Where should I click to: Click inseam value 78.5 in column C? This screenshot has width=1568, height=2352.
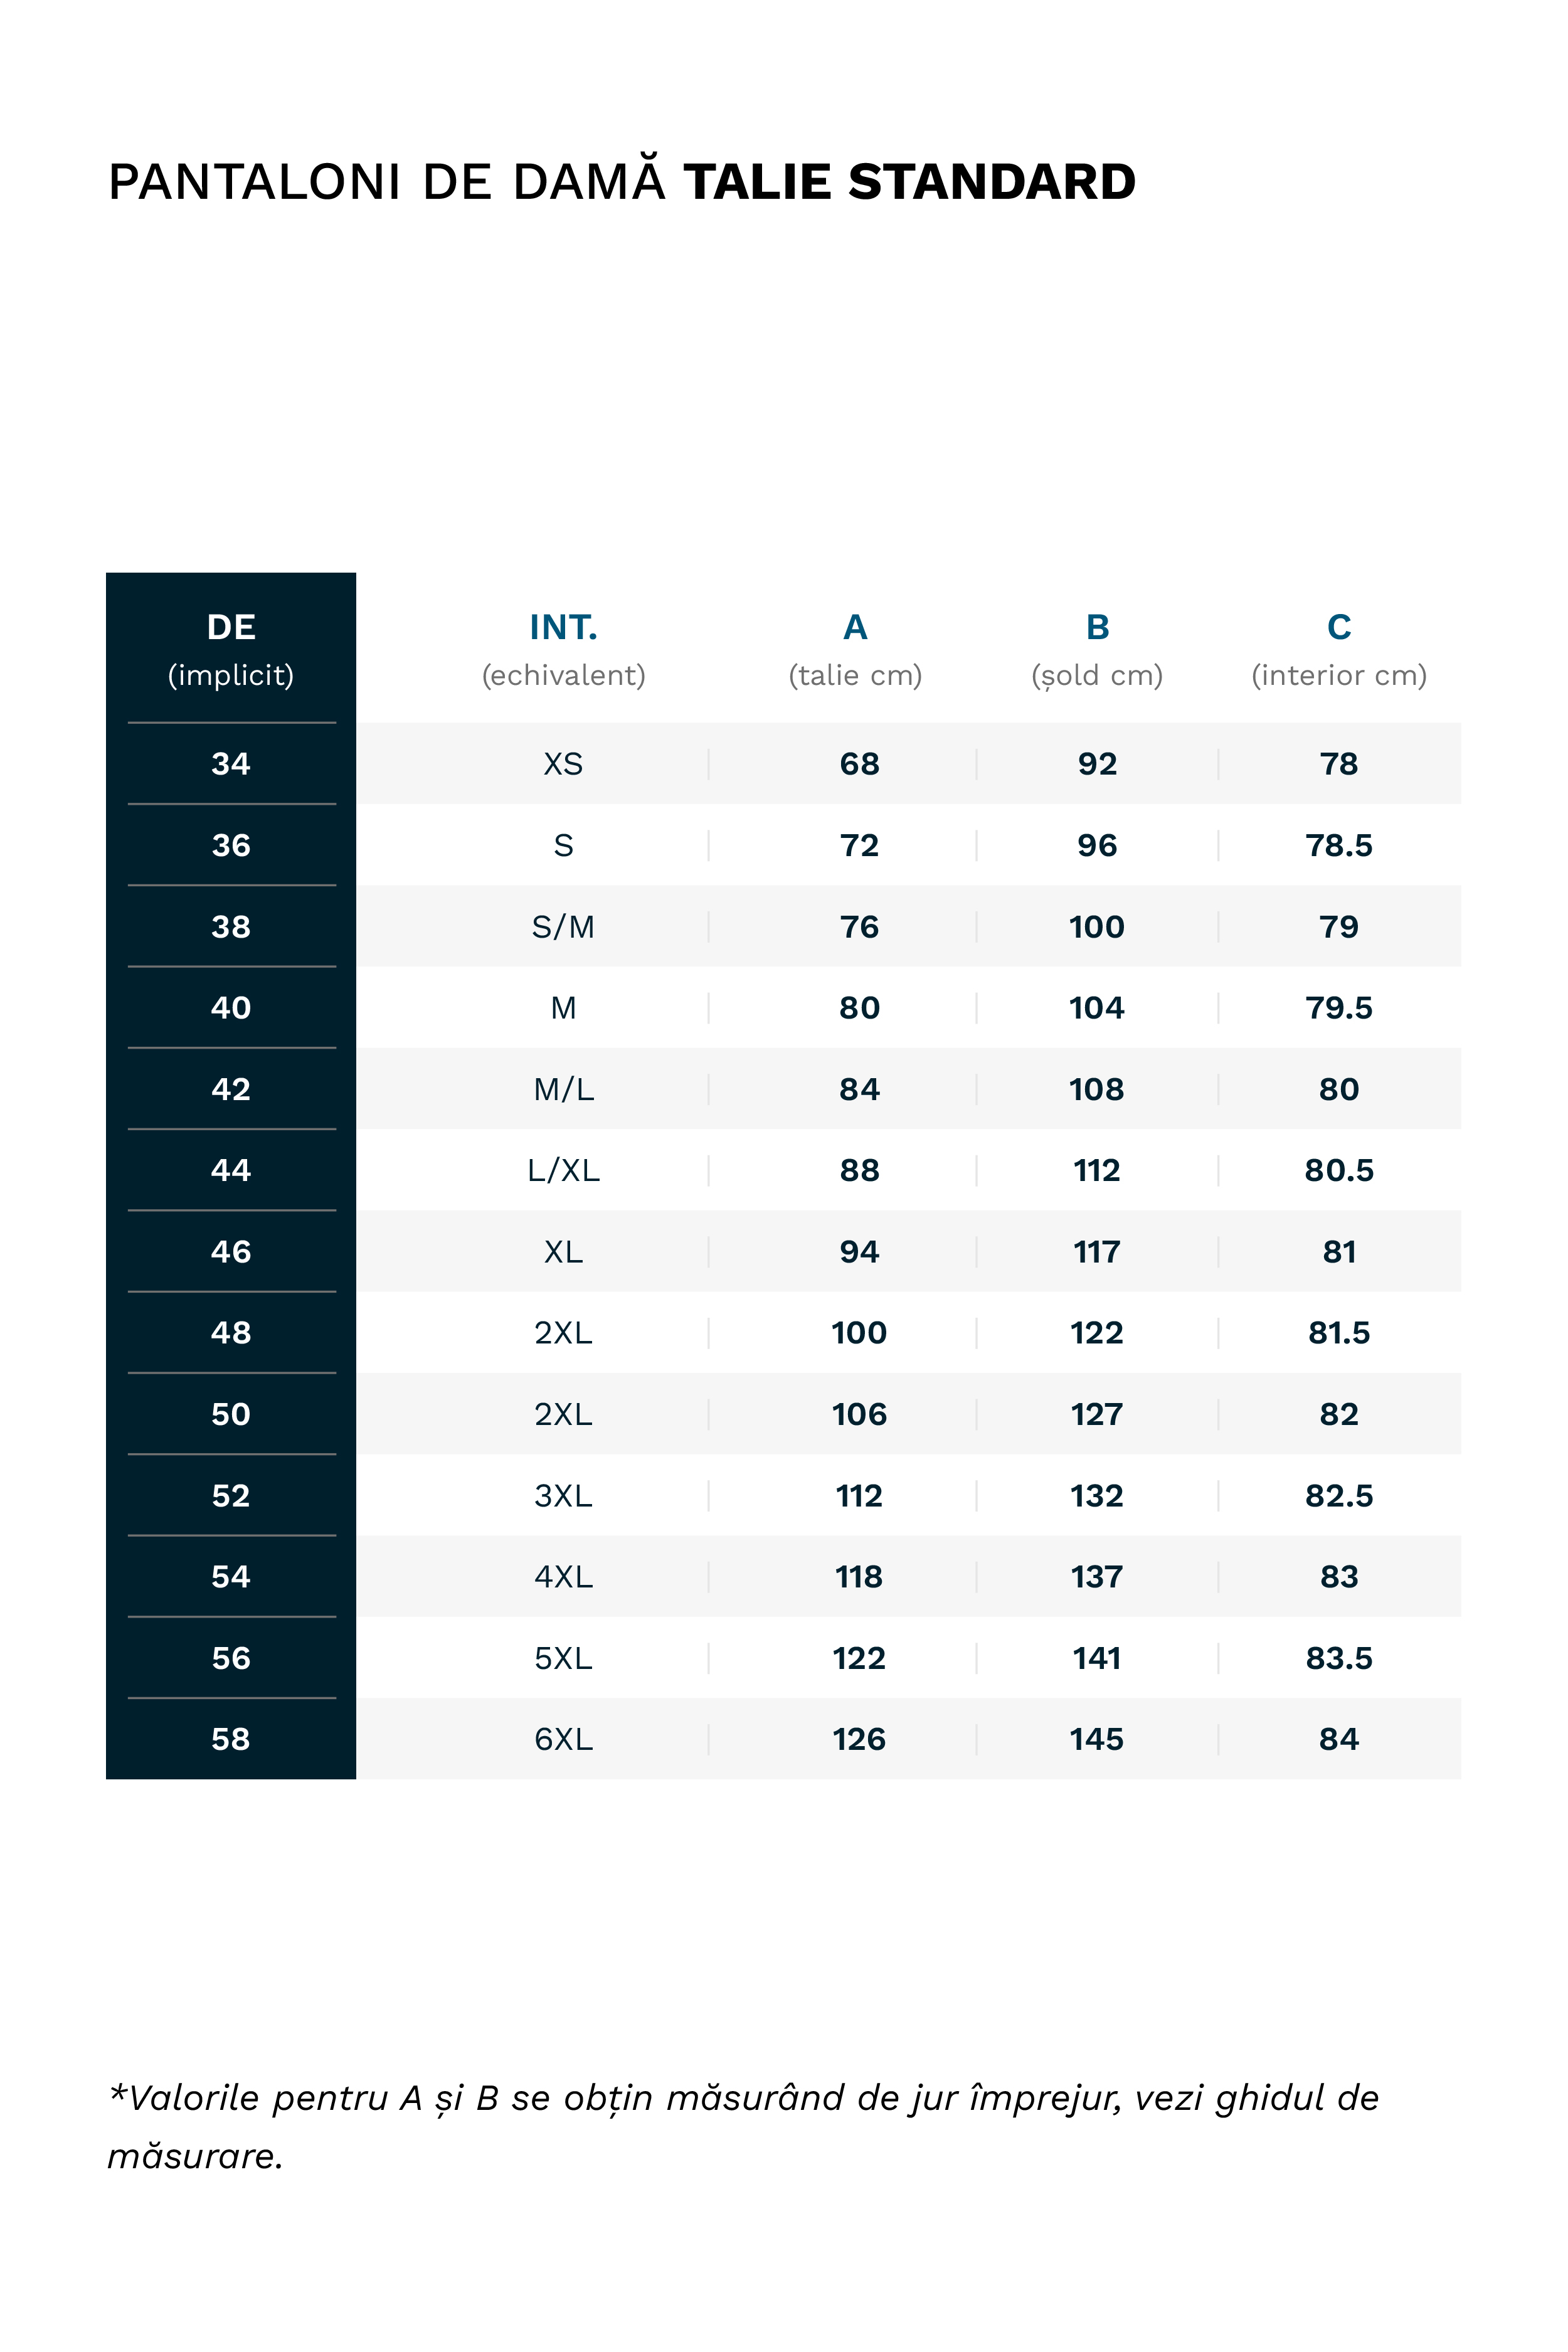(x=1339, y=846)
